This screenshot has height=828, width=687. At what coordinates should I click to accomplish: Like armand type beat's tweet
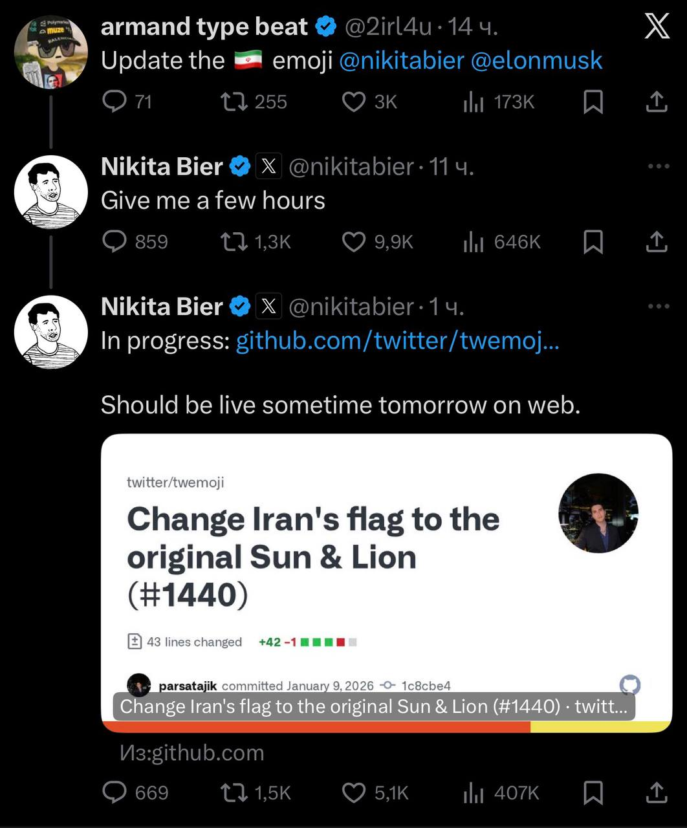[x=354, y=102]
